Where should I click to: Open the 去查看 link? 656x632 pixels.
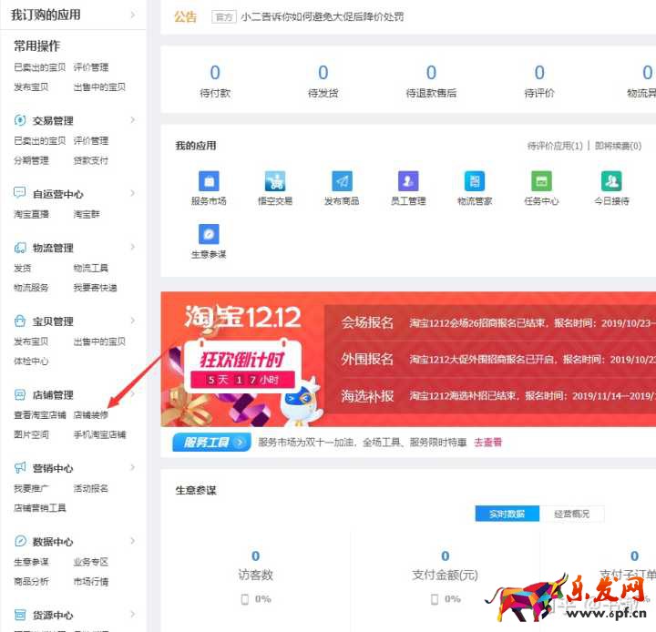coord(487,443)
